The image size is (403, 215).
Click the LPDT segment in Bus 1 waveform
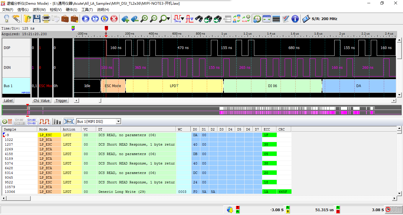(174, 86)
